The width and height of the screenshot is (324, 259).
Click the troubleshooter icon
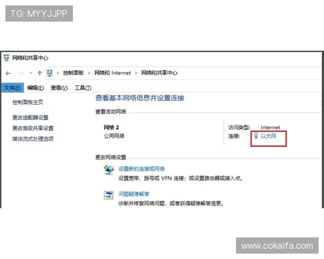(x=109, y=195)
